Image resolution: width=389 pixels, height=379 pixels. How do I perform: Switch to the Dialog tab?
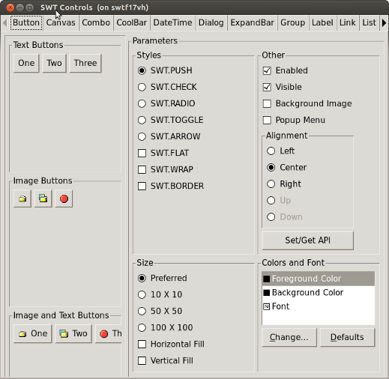point(211,22)
